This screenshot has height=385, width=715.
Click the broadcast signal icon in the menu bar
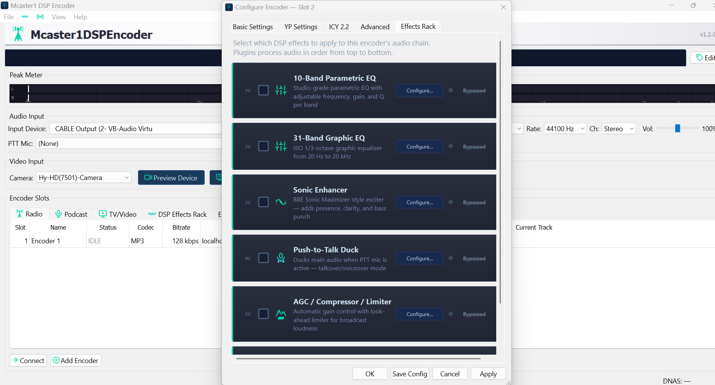click(x=40, y=17)
